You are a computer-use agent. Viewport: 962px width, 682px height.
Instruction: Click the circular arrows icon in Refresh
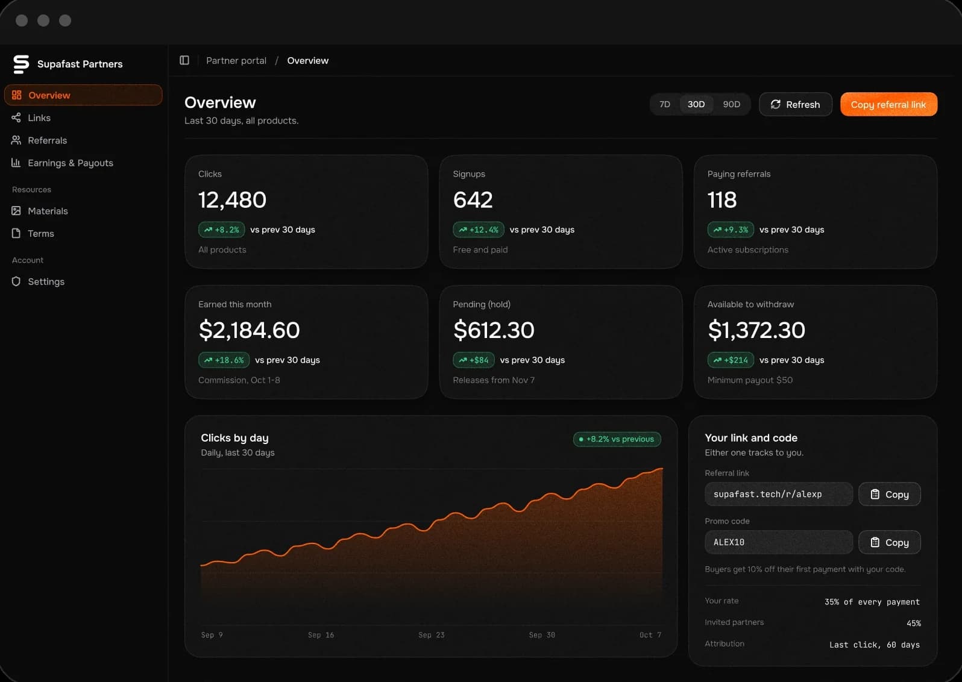tap(776, 104)
